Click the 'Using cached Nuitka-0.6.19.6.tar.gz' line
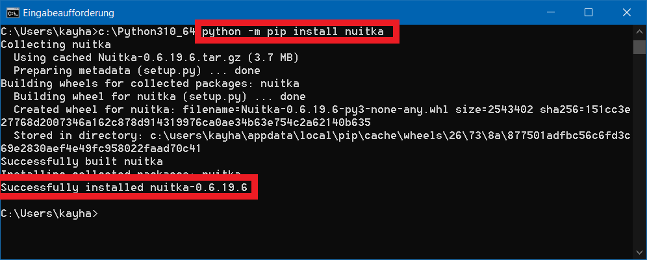The height and width of the screenshot is (260, 647). click(156, 57)
